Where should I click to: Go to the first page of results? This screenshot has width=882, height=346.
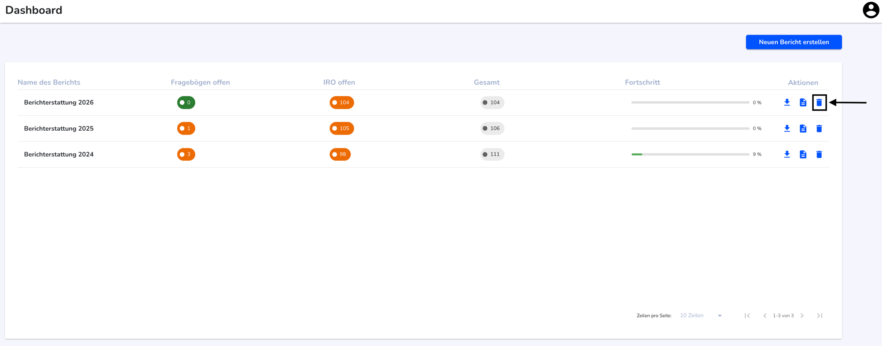coord(747,316)
